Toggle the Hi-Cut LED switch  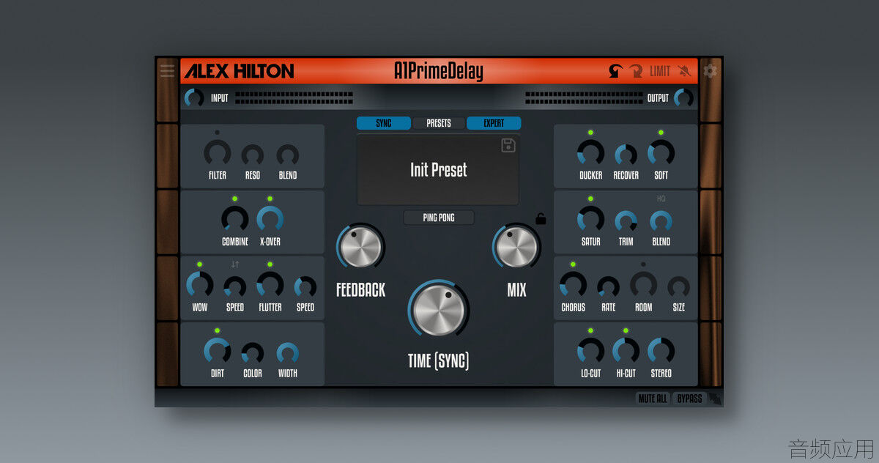coord(626,330)
